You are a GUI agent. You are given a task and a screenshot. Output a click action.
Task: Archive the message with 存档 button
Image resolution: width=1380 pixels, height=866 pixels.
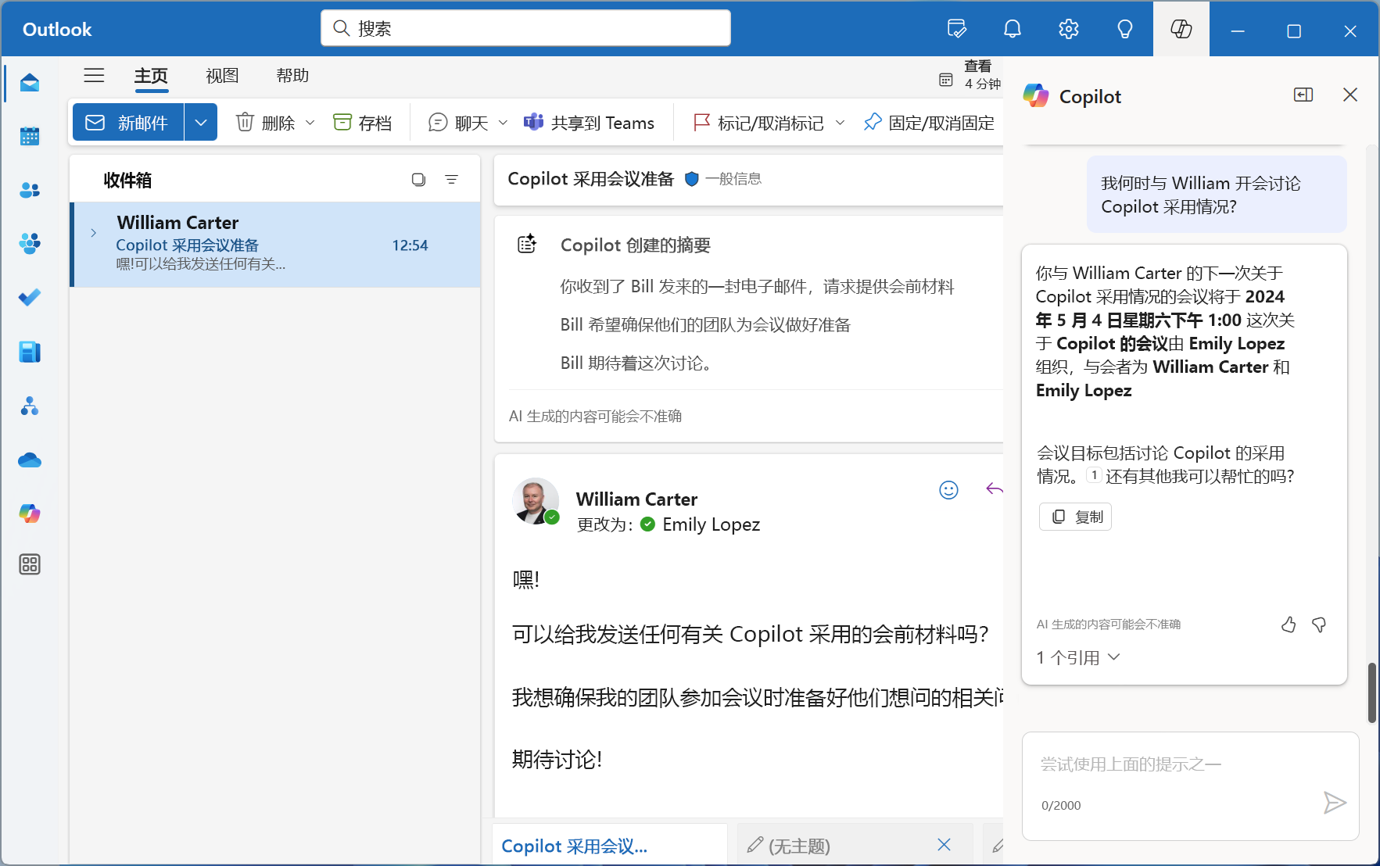tap(362, 123)
